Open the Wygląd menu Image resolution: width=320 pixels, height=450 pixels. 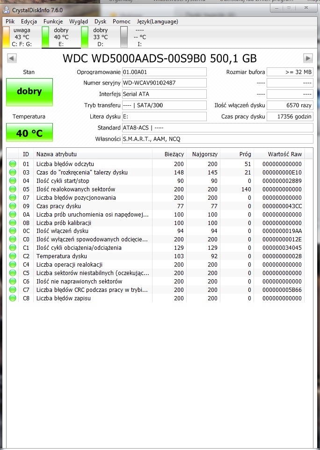click(78, 22)
